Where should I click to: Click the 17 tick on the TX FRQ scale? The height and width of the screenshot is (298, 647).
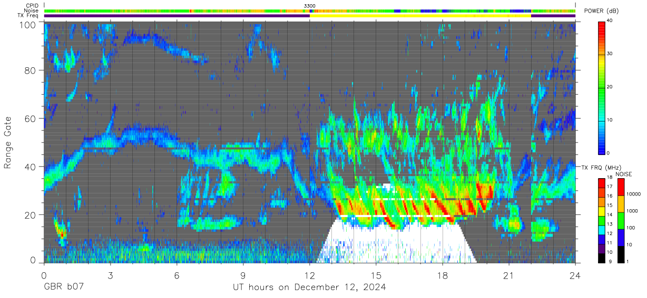pyautogui.click(x=609, y=188)
